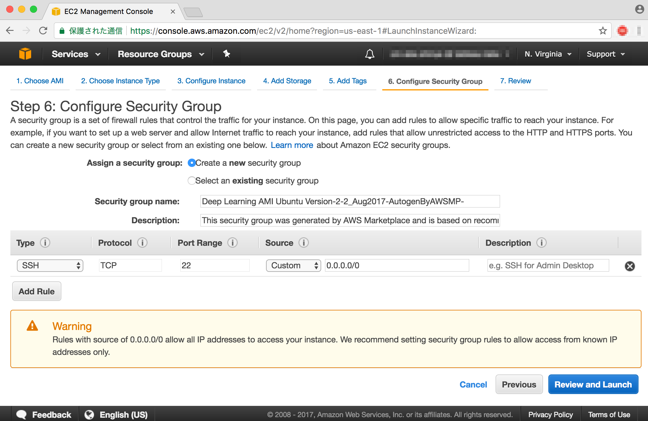Image resolution: width=648 pixels, height=421 pixels.
Task: Click the Port Range field showing 22
Action: 215,265
